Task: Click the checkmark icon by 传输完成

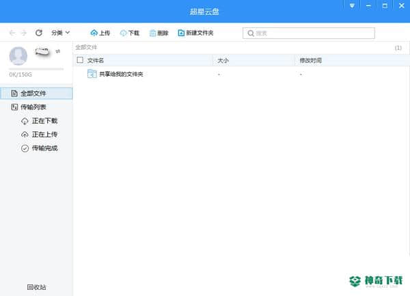Action: 25,148
